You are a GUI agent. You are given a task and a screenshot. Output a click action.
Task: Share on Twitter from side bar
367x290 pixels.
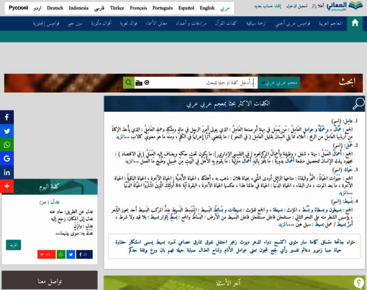coord(7,131)
